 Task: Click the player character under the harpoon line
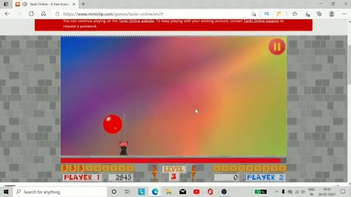123,148
